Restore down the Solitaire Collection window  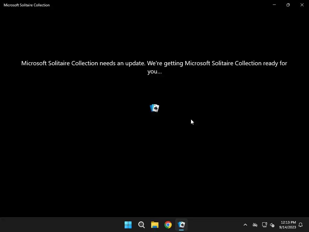[x=288, y=5]
